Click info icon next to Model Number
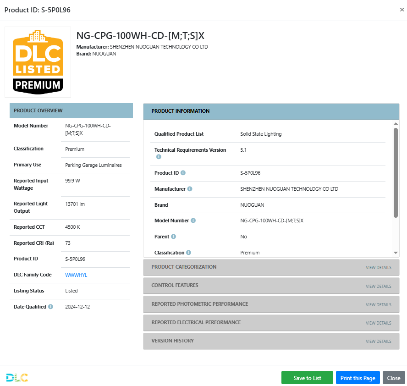 click(193, 221)
